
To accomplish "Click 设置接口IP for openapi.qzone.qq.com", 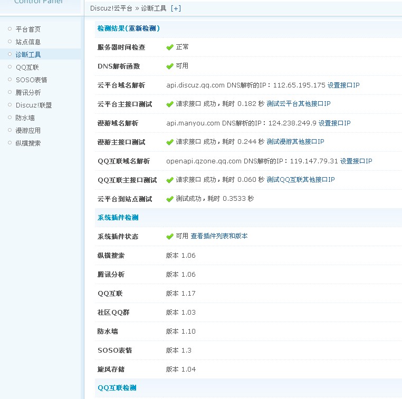I will (356, 161).
